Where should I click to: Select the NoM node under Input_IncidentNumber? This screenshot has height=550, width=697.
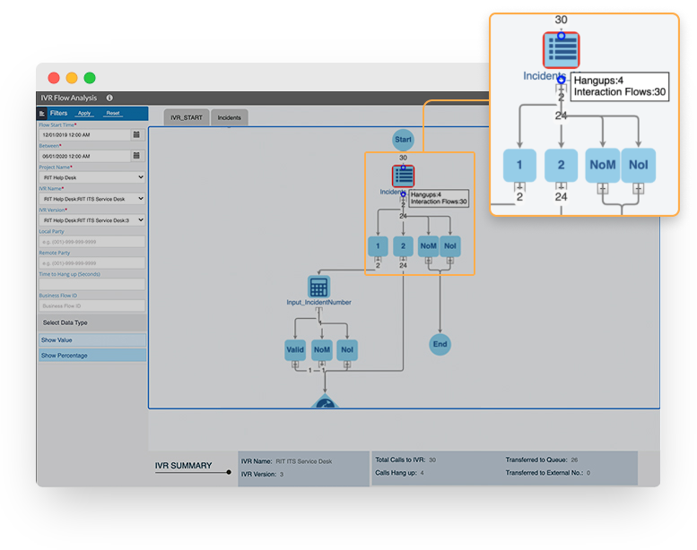tap(322, 350)
